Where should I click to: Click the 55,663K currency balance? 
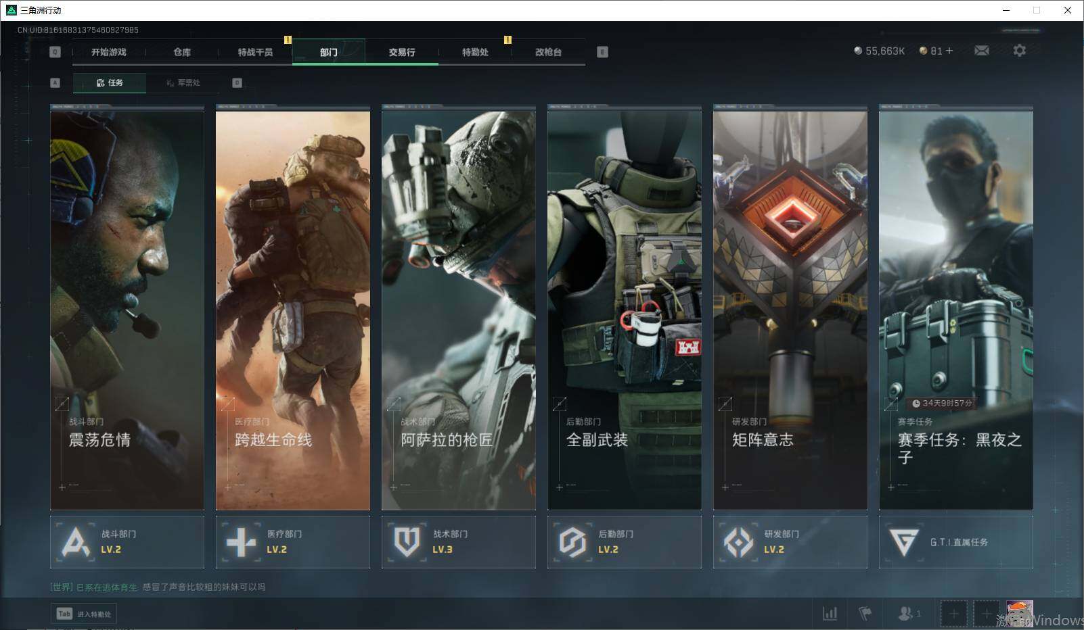click(x=879, y=51)
